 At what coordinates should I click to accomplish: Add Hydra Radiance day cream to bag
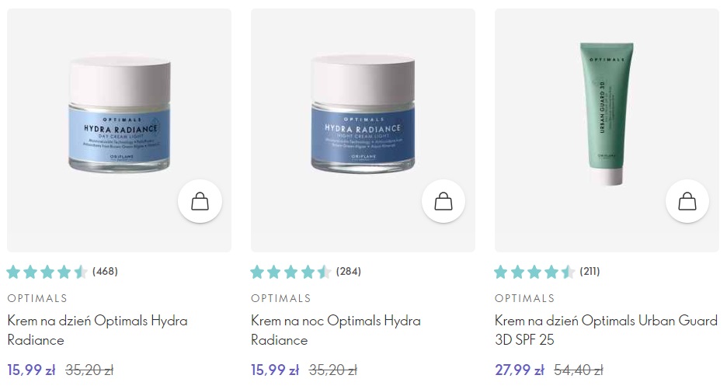click(200, 202)
